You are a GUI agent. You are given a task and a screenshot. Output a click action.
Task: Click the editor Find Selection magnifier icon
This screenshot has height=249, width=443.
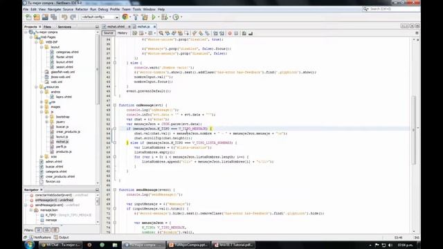click(x=161, y=33)
